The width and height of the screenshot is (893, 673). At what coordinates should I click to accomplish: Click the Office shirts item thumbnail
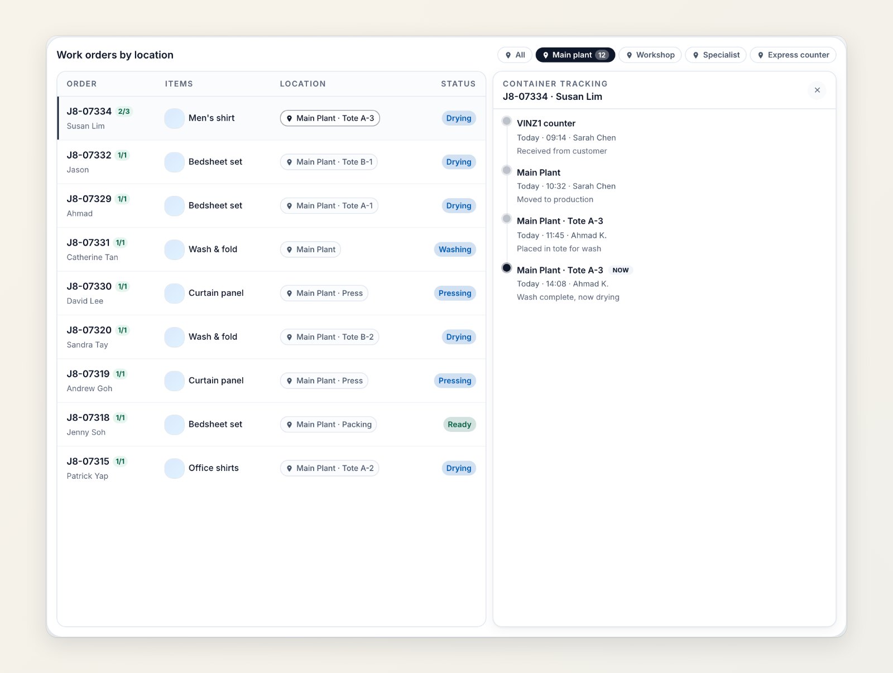coord(174,468)
